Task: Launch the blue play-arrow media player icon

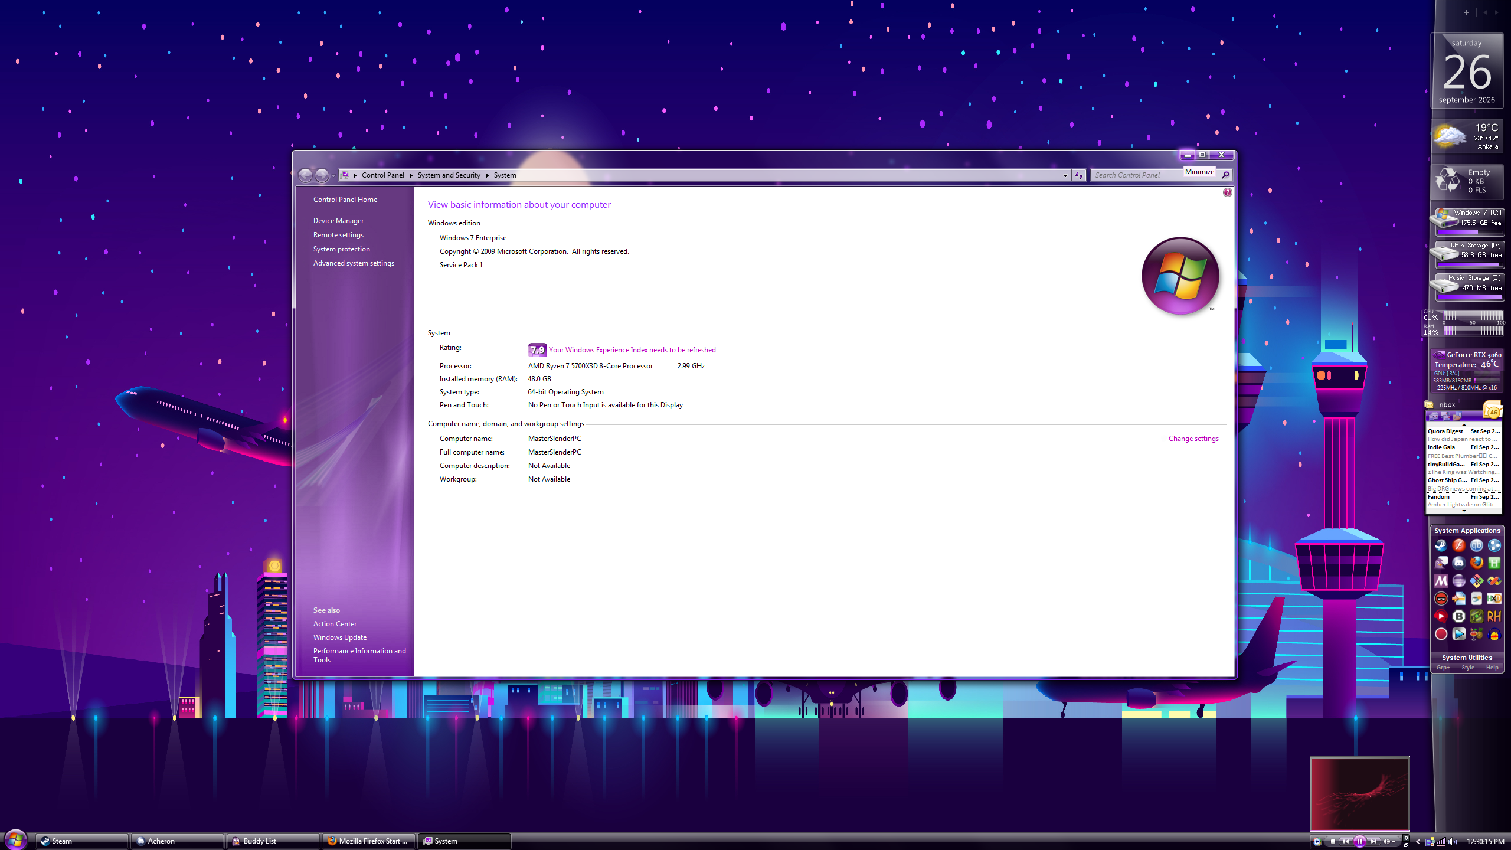Action: pos(1458,634)
